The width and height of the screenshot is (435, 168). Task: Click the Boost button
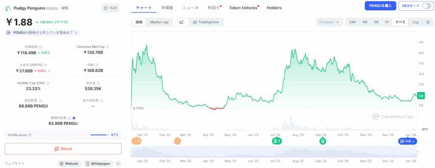point(63,149)
